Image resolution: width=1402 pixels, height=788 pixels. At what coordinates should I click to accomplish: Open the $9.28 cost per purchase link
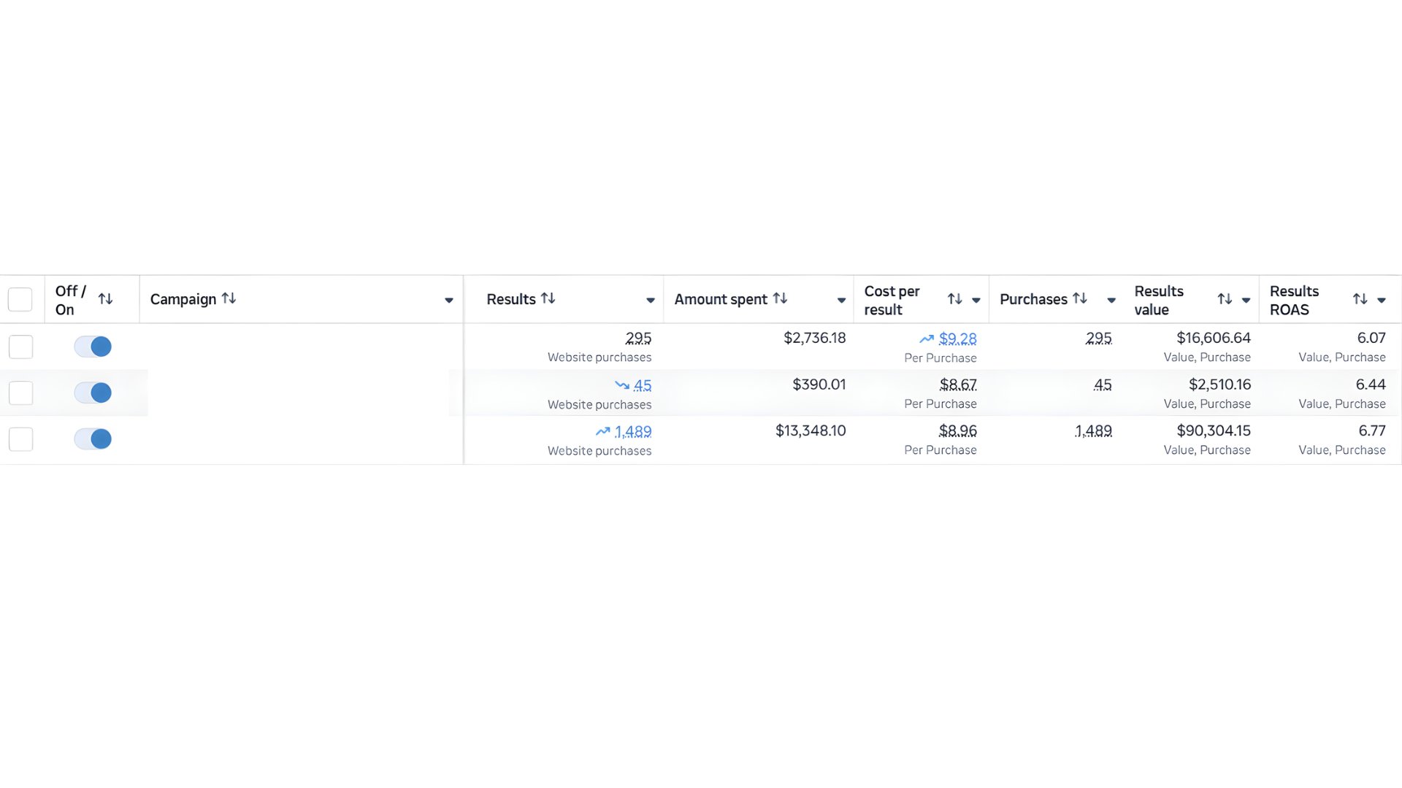click(958, 339)
